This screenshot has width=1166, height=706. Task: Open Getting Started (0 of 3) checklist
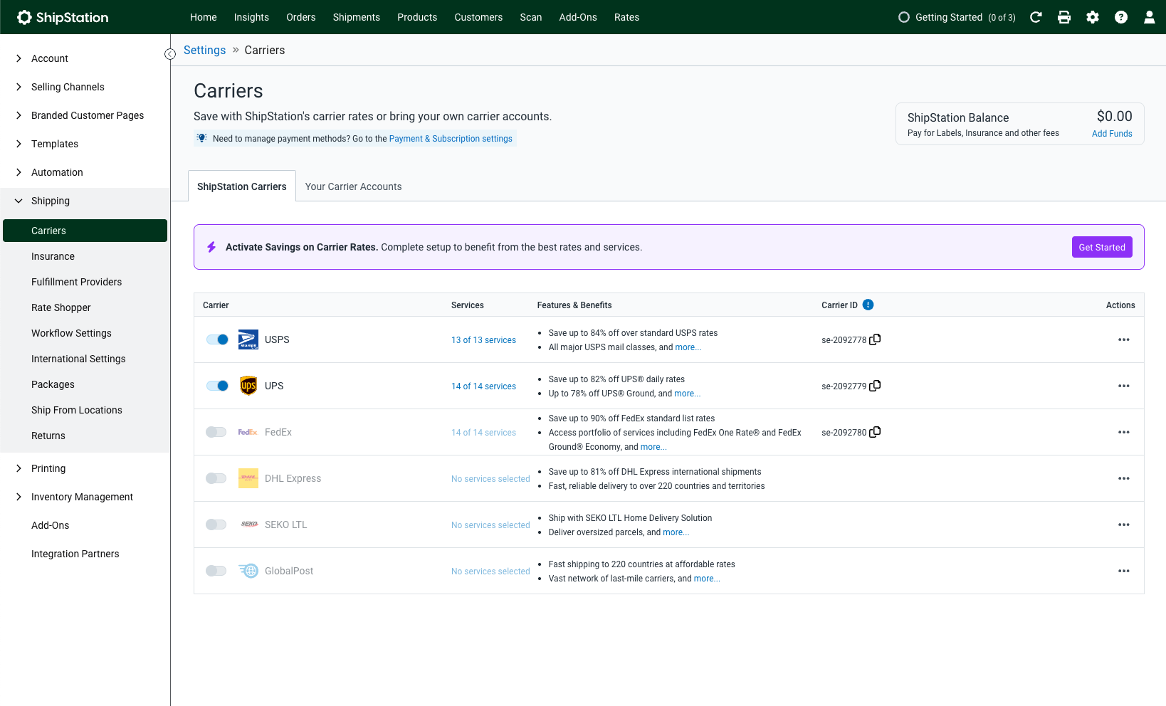pyautogui.click(x=957, y=17)
